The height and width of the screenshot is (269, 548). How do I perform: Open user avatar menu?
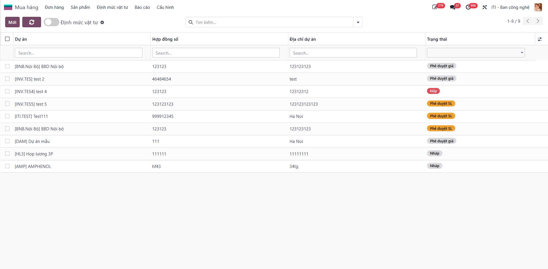[x=538, y=7]
